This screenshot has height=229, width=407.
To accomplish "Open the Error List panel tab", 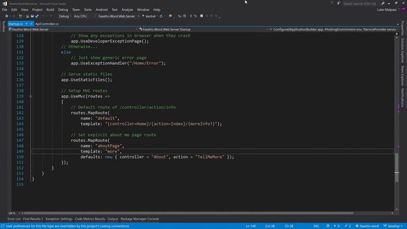I will click(x=14, y=219).
